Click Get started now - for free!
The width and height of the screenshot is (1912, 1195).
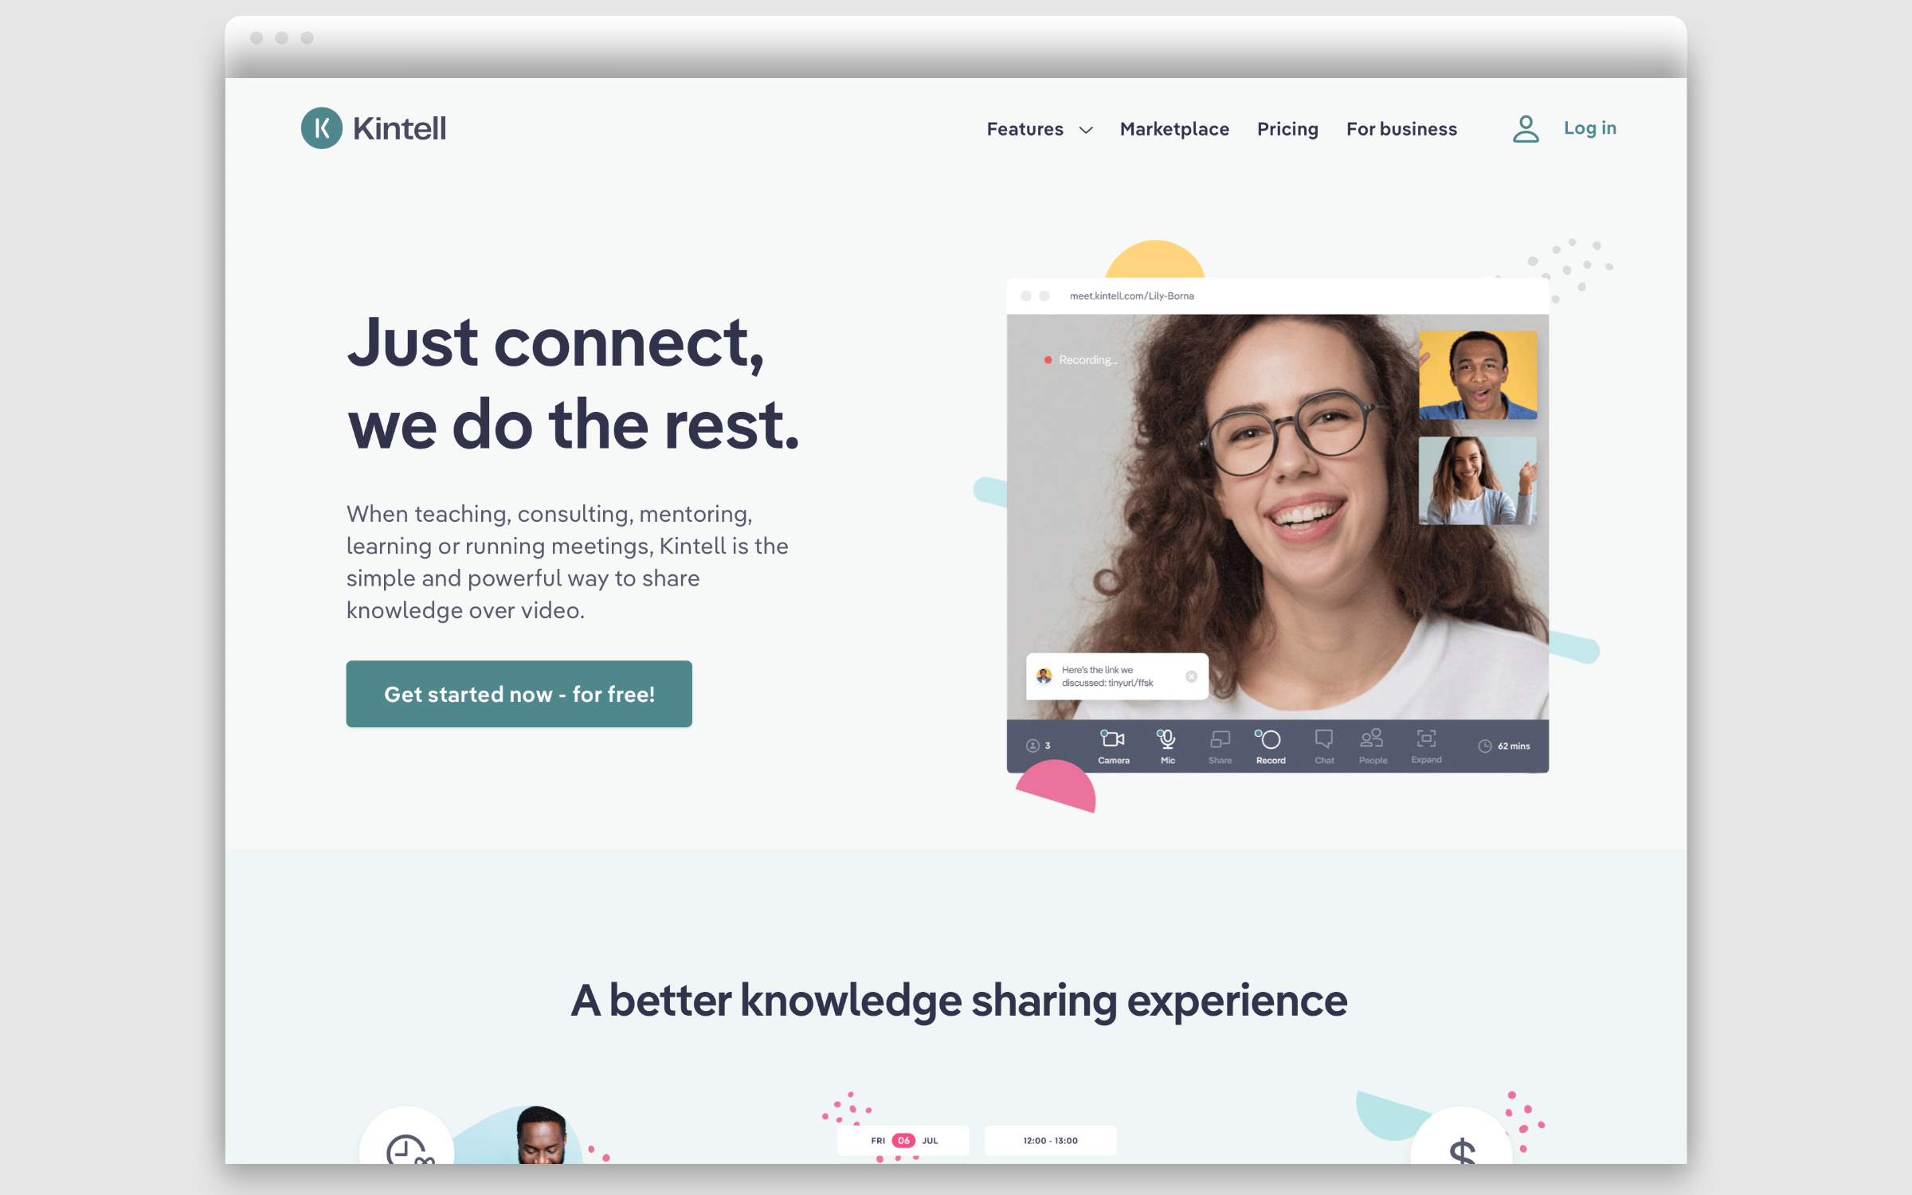click(519, 692)
